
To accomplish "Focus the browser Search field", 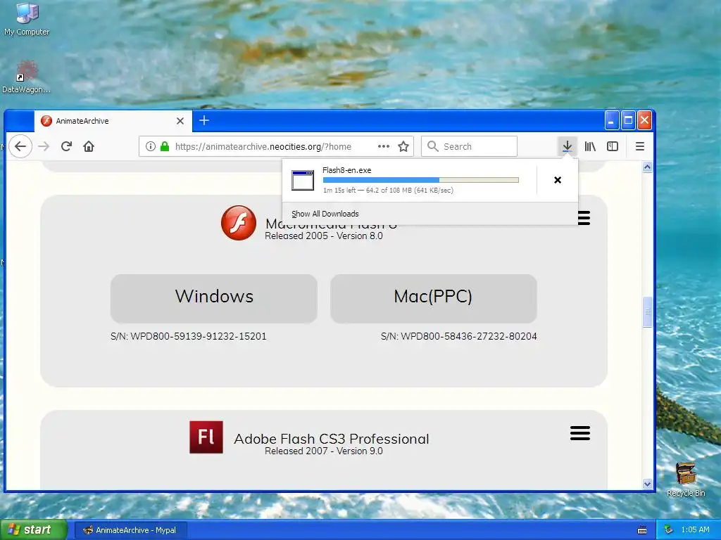I will coord(469,146).
